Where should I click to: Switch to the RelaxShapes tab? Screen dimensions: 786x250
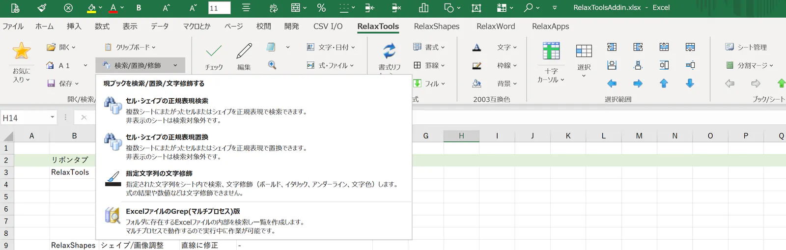437,27
